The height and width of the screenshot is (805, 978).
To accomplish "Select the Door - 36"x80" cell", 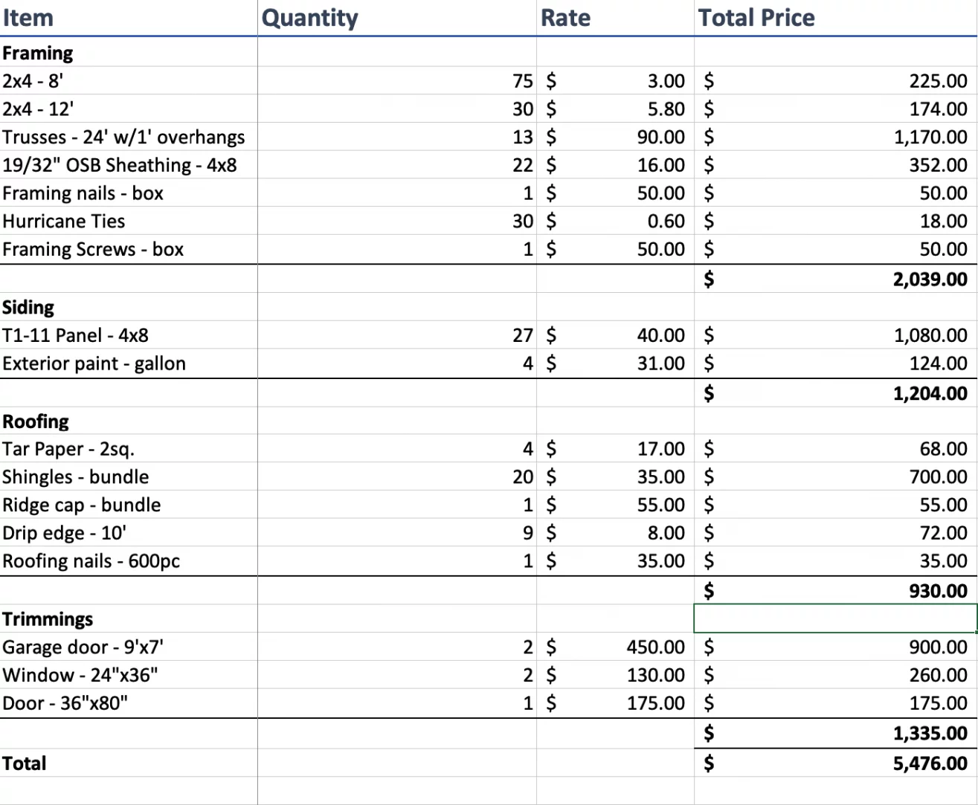I will click(129, 703).
